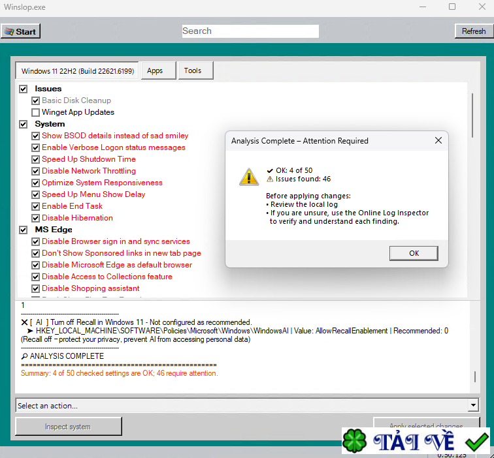The image size is (494, 458).
Task: Focus the Search input field
Action: 250,31
